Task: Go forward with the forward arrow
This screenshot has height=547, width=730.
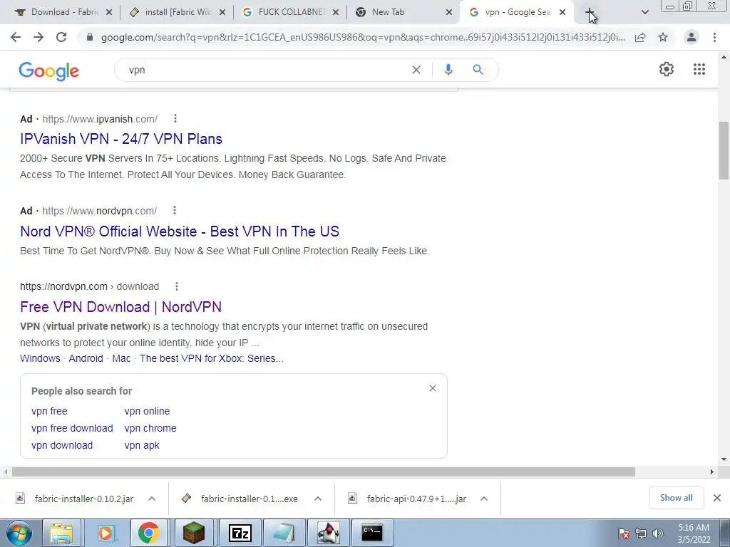Action: click(x=38, y=37)
